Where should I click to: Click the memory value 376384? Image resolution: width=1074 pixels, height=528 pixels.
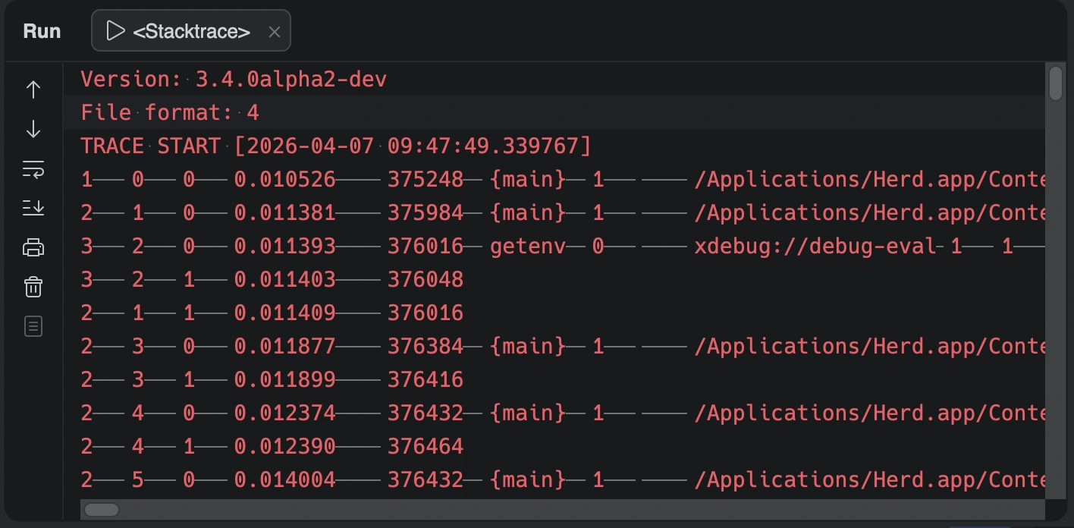point(426,347)
